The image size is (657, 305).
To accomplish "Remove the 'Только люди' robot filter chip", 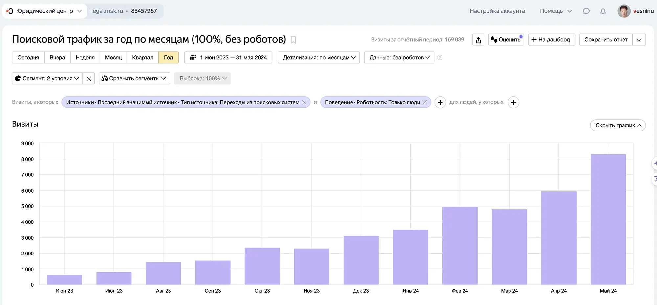I will click(x=425, y=102).
